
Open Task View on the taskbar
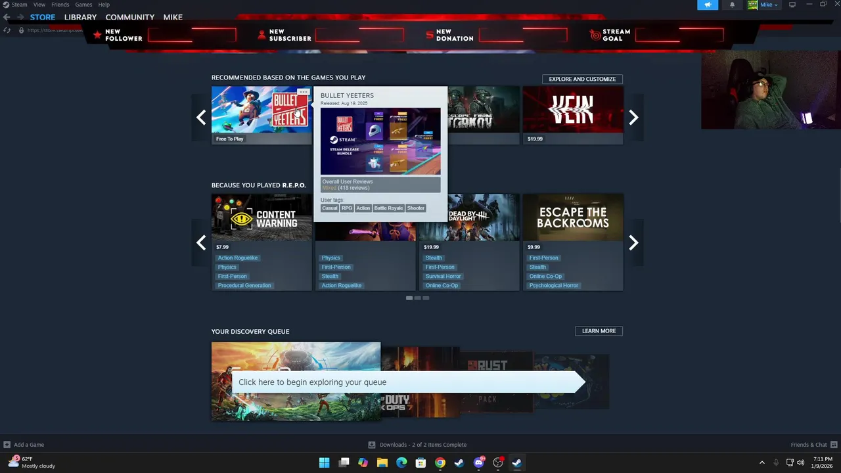point(344,462)
